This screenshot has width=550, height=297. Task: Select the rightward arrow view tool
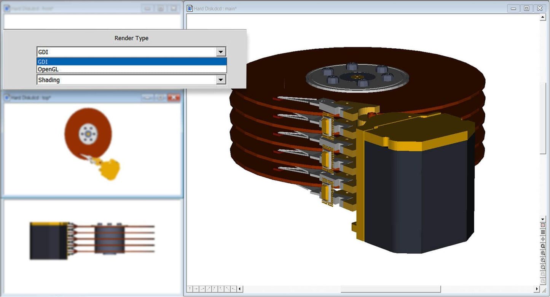196,289
